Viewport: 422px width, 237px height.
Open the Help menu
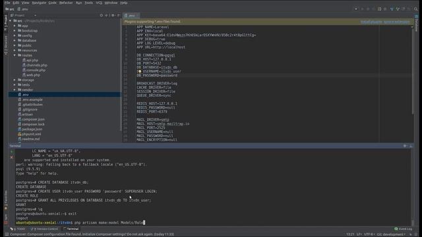click(x=123, y=3)
